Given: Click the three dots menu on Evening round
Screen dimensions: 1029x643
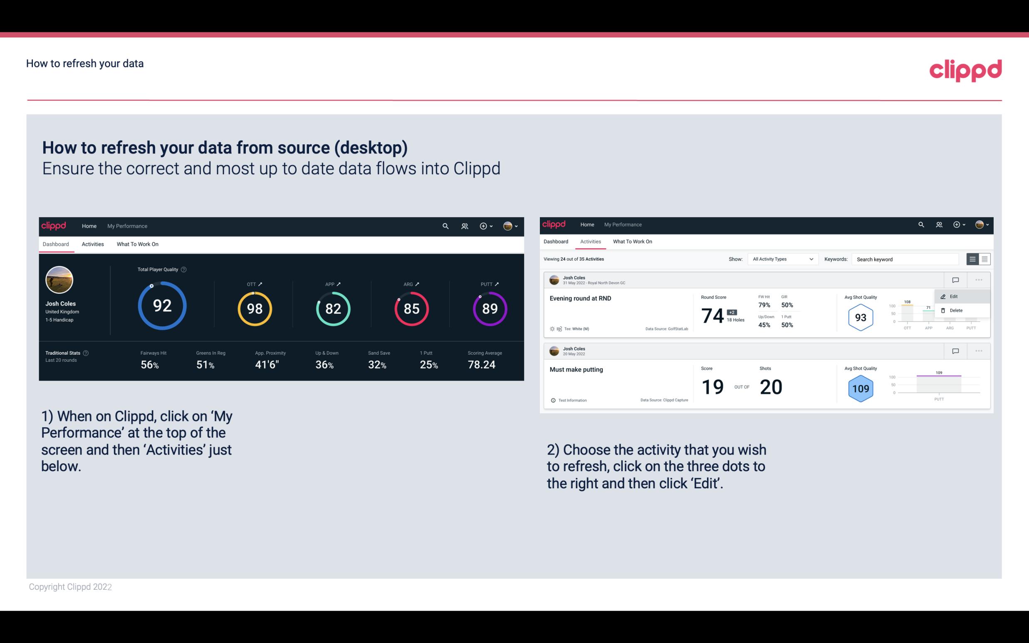Looking at the screenshot, I should [979, 280].
